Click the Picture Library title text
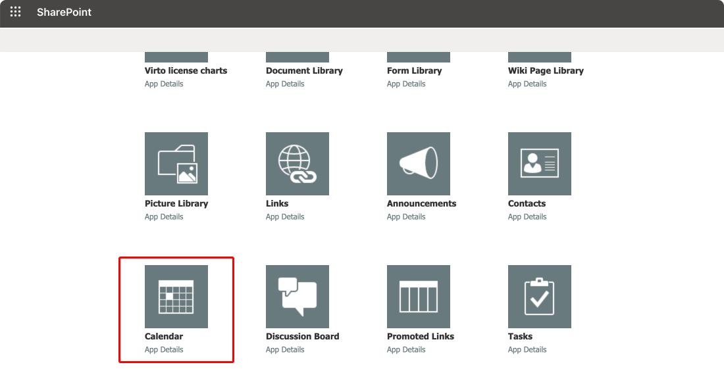 (176, 203)
